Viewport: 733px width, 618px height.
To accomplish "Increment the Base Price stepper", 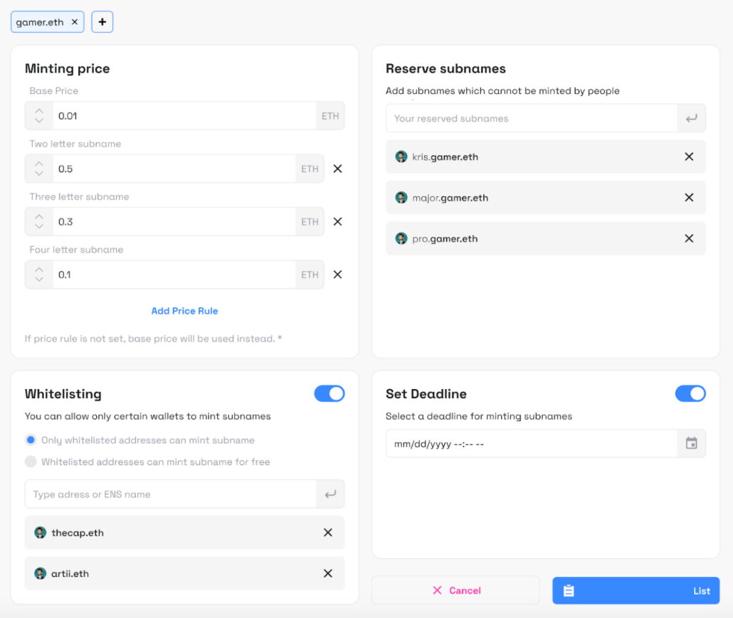I will (39, 112).
